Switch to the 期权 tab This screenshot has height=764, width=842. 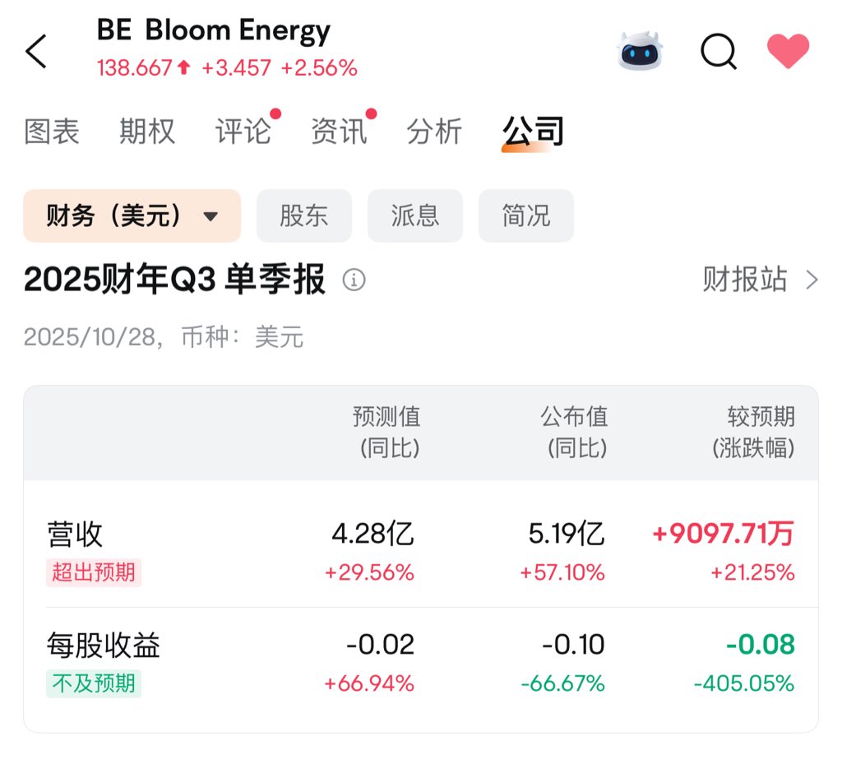click(x=147, y=132)
